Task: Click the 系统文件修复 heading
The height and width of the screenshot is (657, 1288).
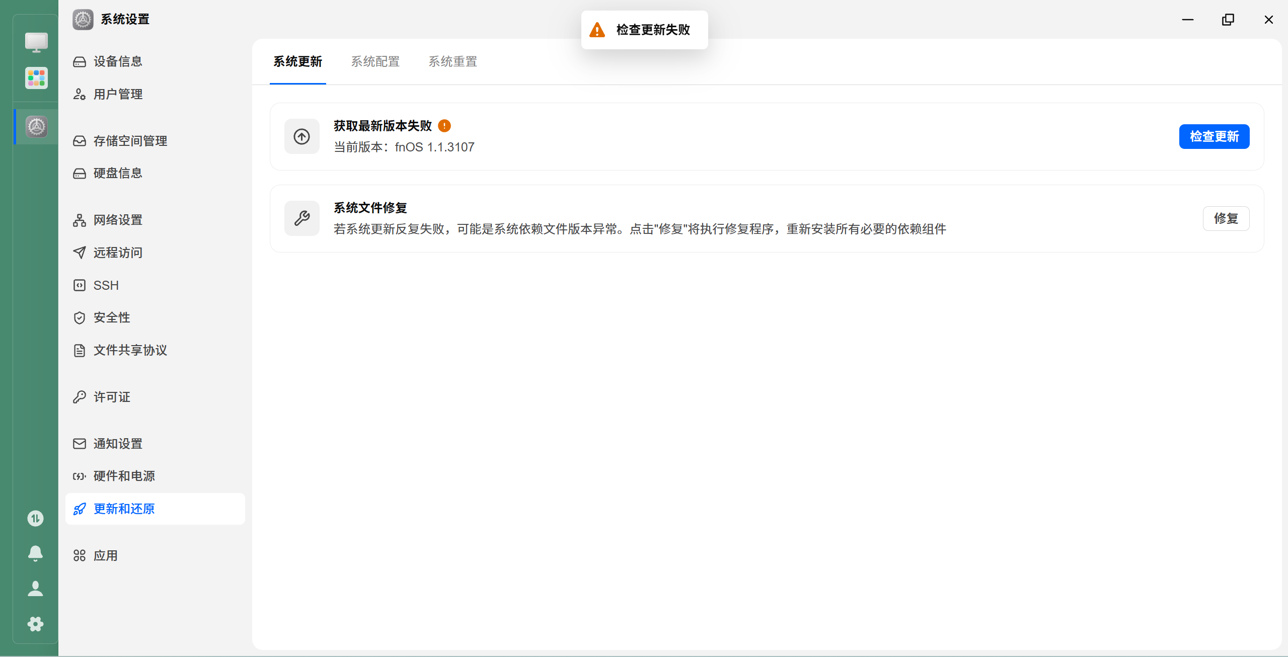Action: (370, 208)
